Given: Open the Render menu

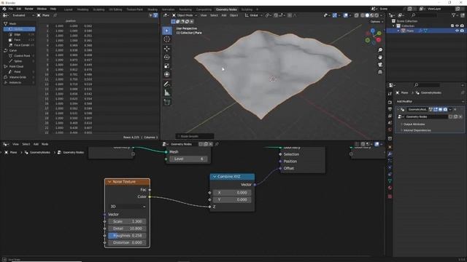Looking at the screenshot, I should click(x=29, y=9).
